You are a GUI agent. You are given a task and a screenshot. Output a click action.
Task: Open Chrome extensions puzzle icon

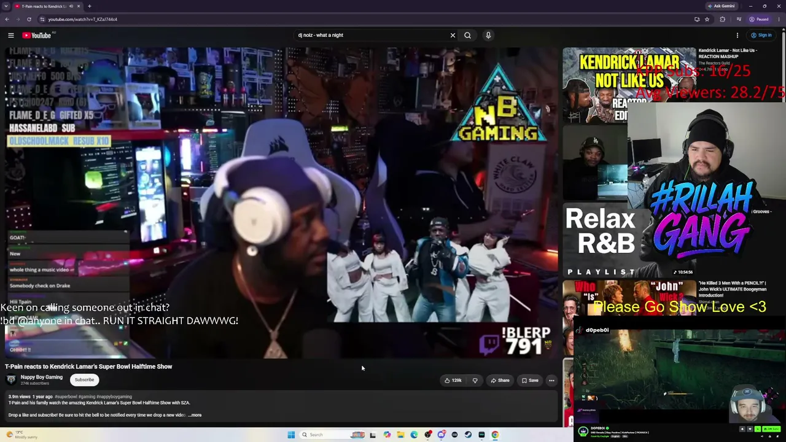722,19
